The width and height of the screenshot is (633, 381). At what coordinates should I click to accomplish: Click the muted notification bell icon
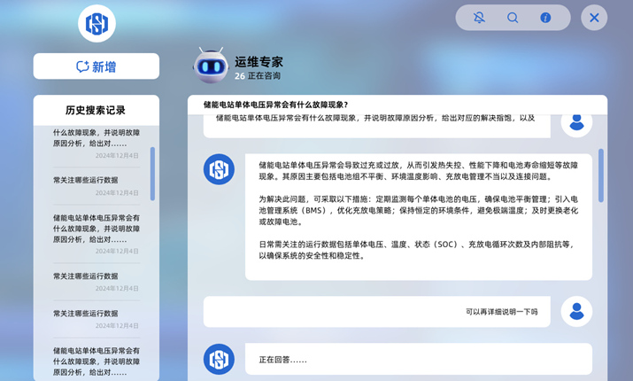click(x=479, y=18)
